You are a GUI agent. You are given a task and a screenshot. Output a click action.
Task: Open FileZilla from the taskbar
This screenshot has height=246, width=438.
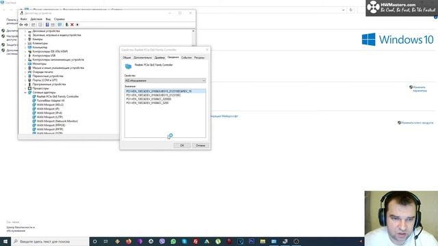(196, 241)
